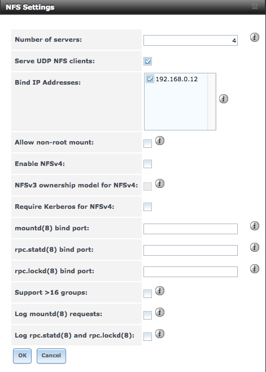Uncheck Serve UDP NFS clients checkbox
This screenshot has height=372, width=266.
[147, 61]
